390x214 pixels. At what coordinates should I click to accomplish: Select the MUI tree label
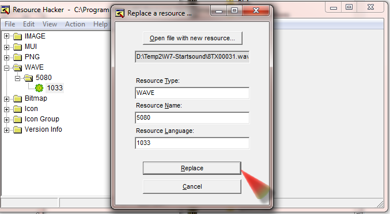click(31, 47)
